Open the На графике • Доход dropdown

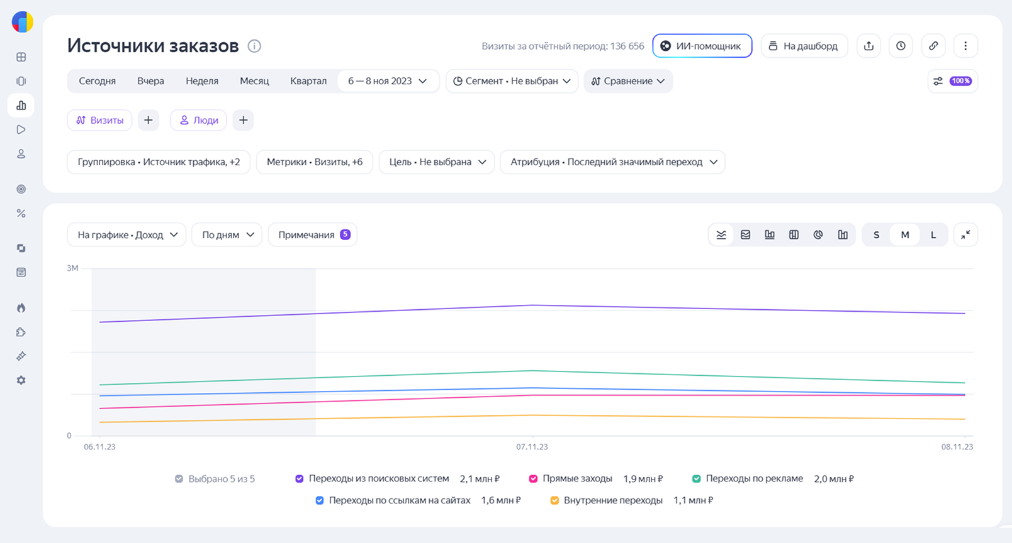[x=126, y=235]
